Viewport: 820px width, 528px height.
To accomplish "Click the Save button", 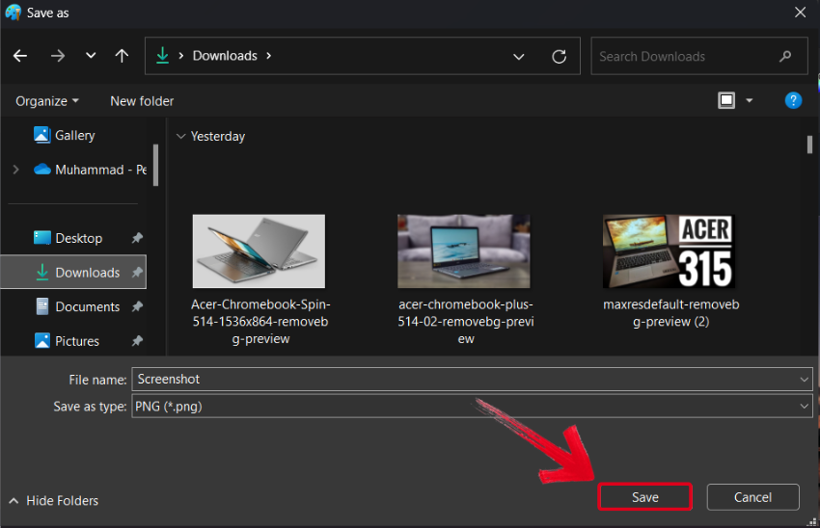I will 644,497.
